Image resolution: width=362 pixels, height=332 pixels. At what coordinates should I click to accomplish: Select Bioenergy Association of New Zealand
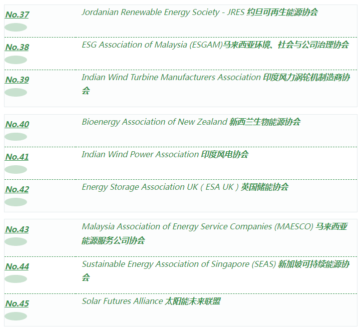[191, 122]
